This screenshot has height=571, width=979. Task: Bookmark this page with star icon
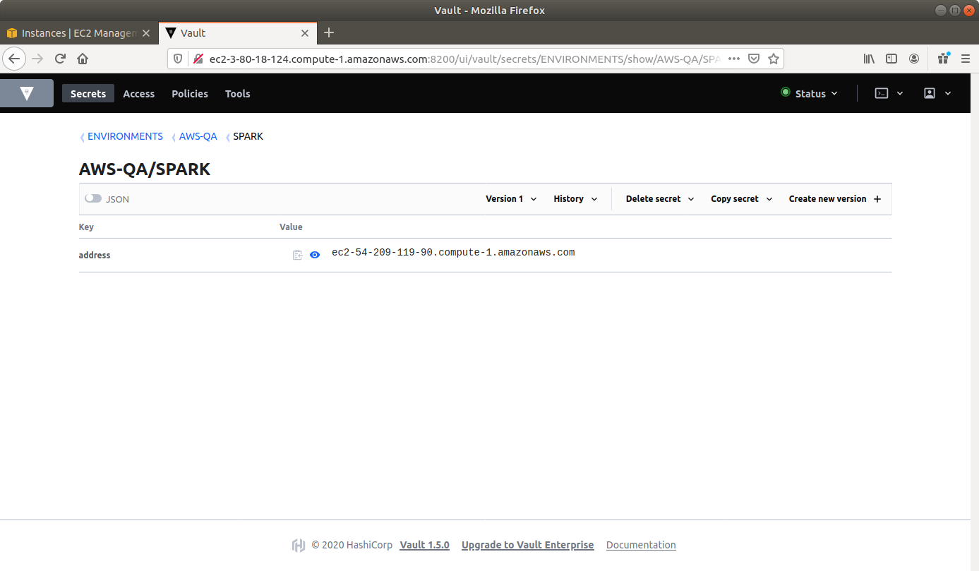(774, 59)
